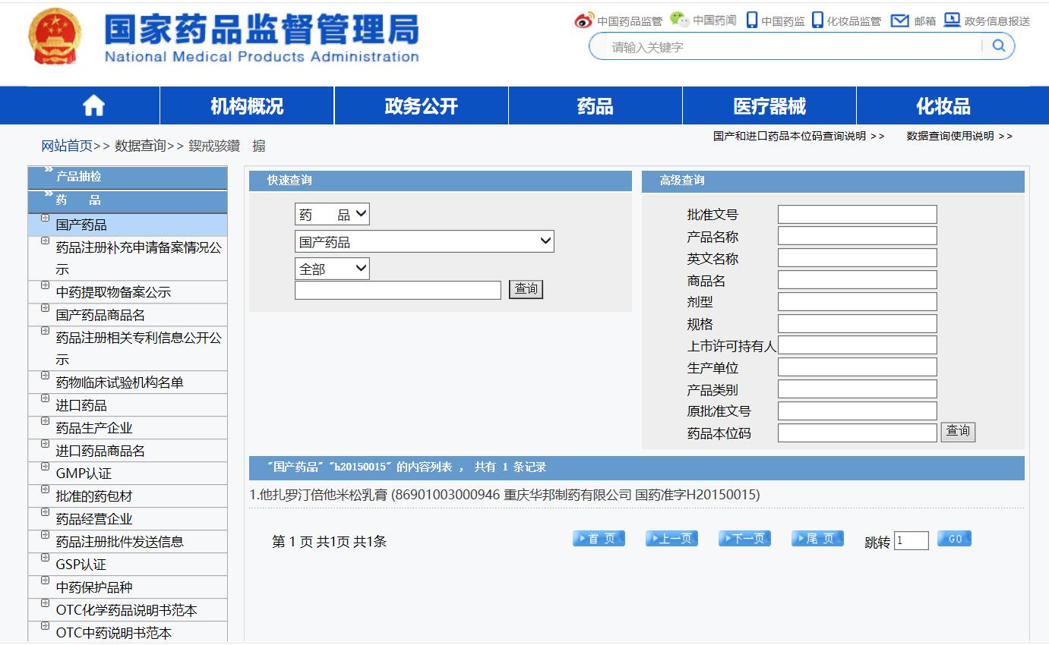
Task: Open the WeChat 中国药闻 icon link
Action: point(679,20)
